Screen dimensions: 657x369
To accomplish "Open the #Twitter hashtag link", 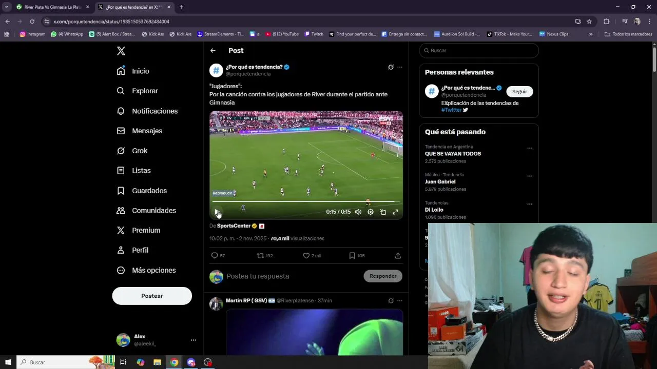I will (451, 110).
